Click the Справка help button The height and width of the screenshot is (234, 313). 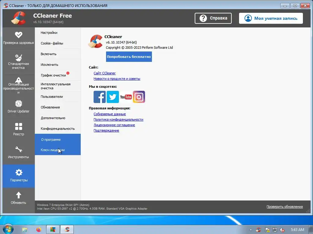213,18
